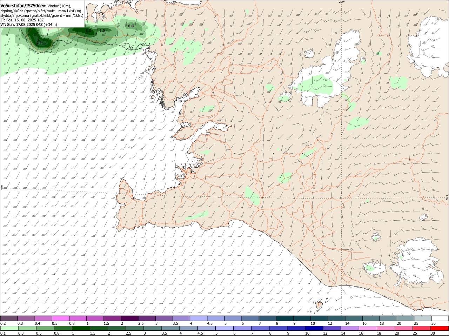Click the 2.1 precipitation maximum label
This screenshot has height=336, width=449.
39,43
